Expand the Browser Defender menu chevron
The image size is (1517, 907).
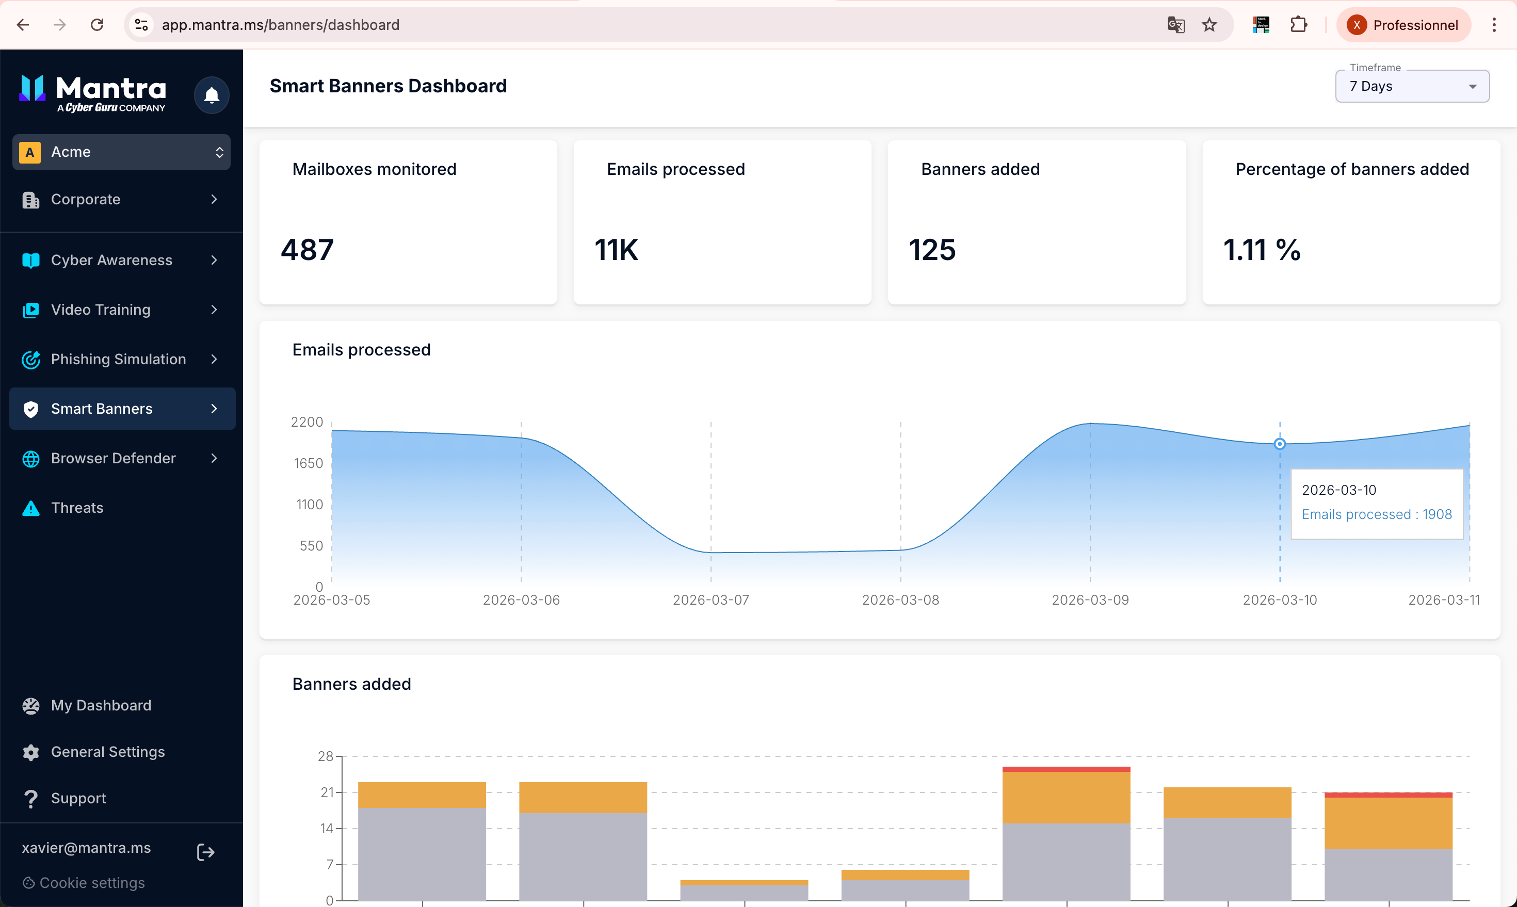point(214,458)
